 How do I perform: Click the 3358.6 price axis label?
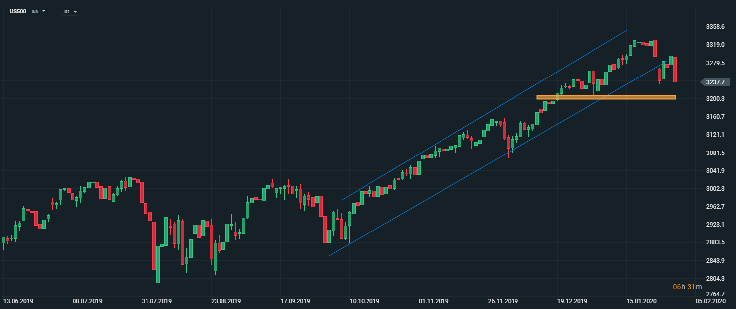click(x=715, y=27)
